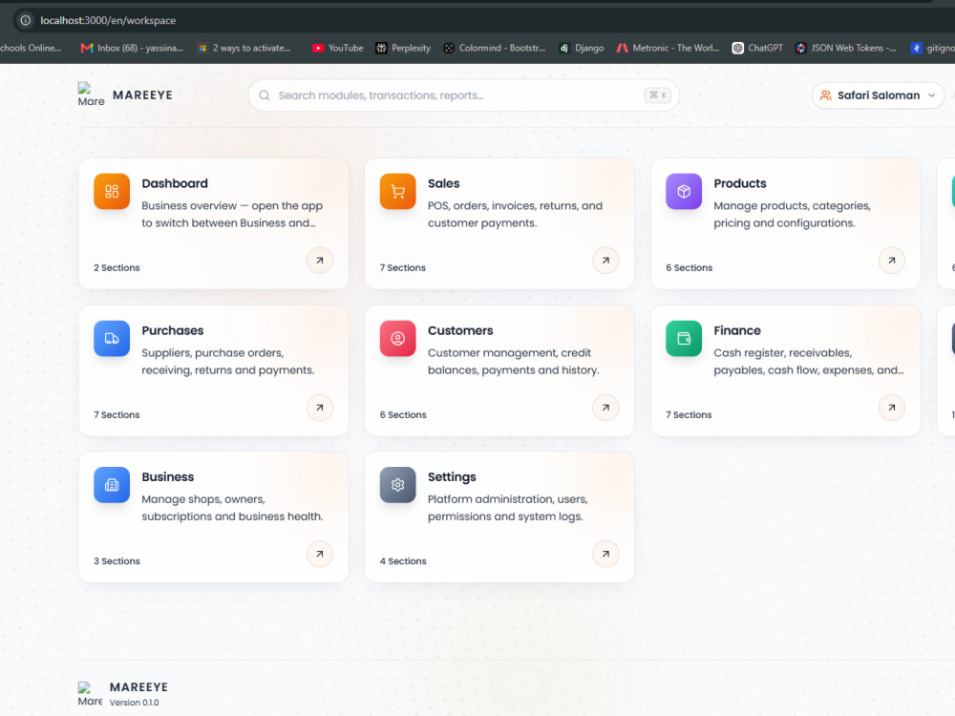Click the Products card title
Viewport: 955px width, 716px height.
(x=740, y=183)
